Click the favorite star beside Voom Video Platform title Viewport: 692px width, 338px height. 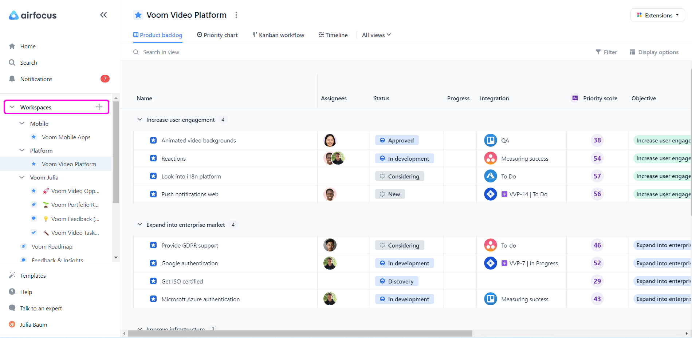[x=138, y=15]
